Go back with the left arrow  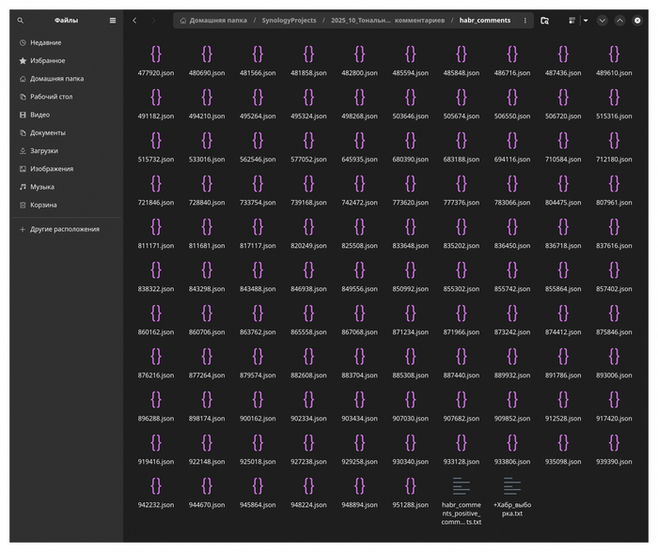(134, 20)
